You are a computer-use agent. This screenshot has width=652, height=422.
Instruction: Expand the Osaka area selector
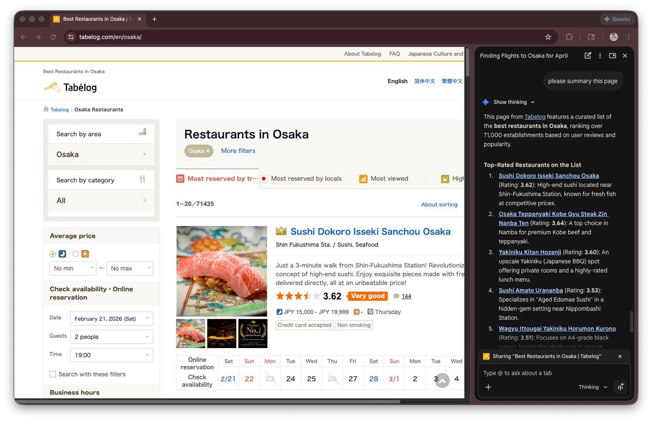101,154
